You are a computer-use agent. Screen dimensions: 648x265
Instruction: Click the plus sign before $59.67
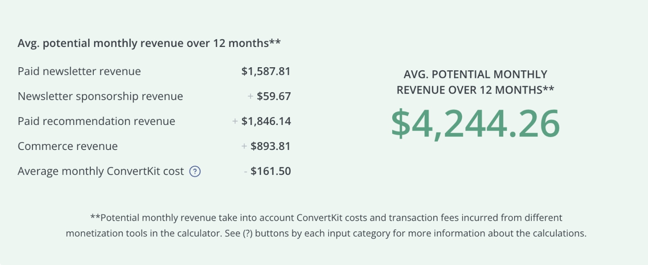(x=250, y=96)
